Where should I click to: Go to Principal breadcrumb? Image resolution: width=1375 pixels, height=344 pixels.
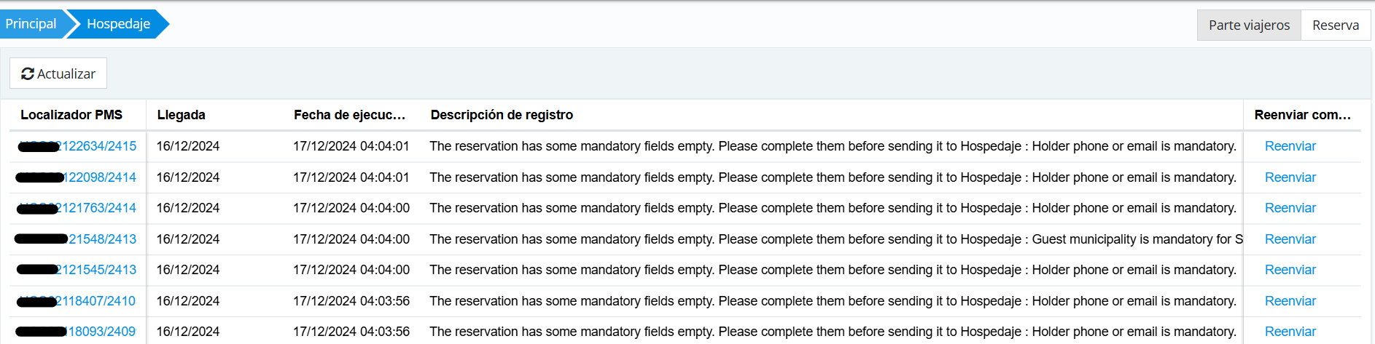(31, 24)
